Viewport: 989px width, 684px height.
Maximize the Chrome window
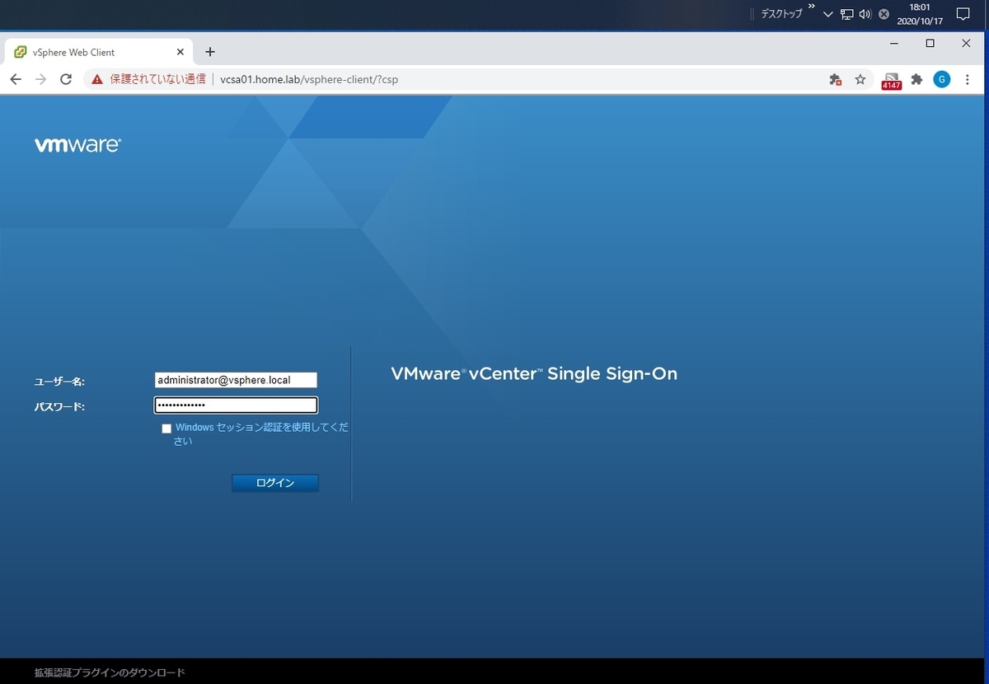(x=930, y=43)
